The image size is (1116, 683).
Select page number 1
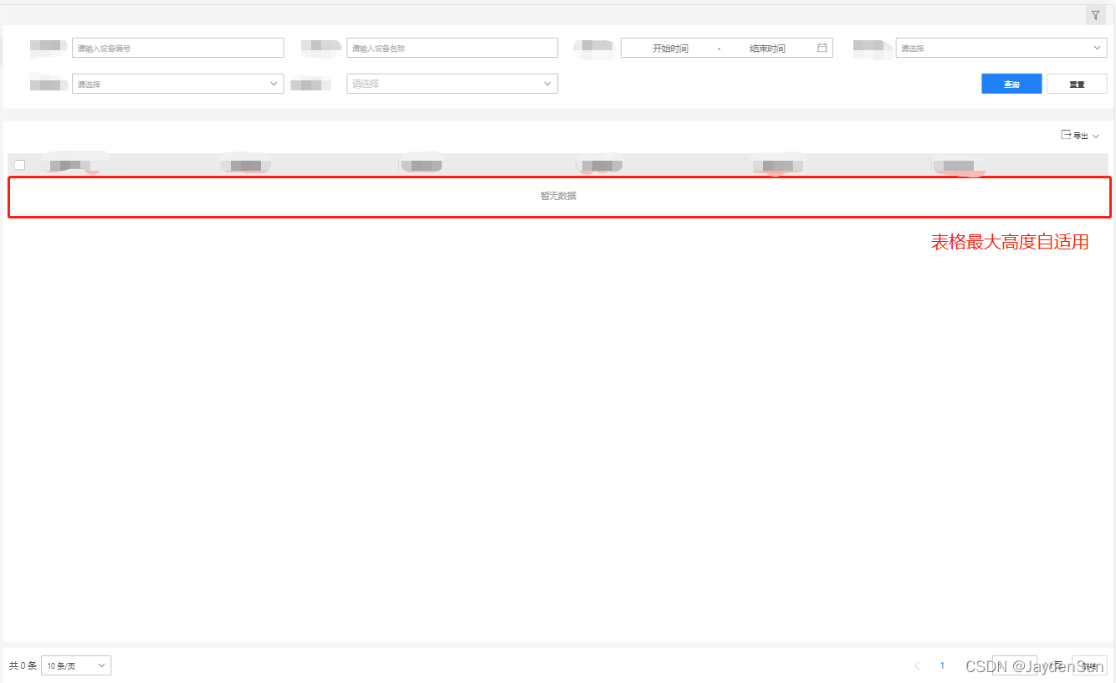coord(942,665)
